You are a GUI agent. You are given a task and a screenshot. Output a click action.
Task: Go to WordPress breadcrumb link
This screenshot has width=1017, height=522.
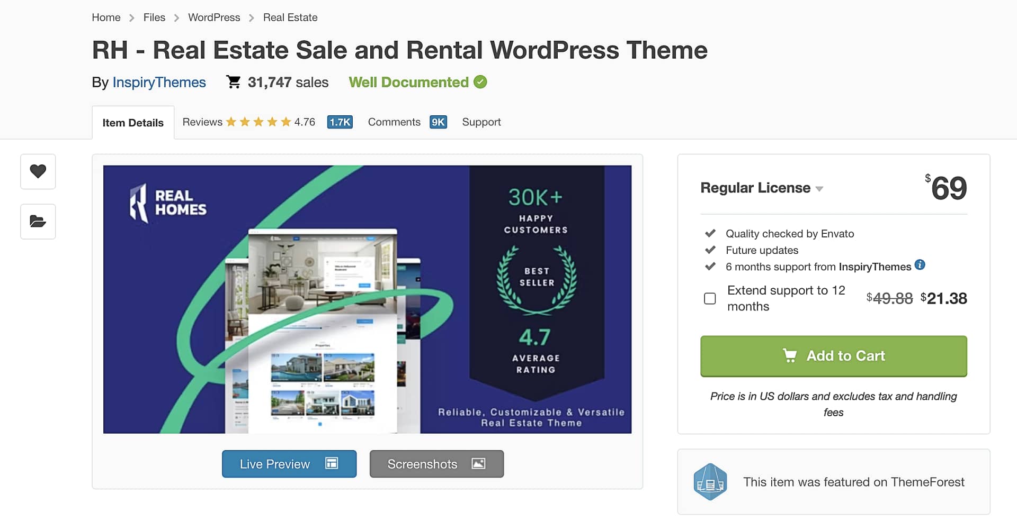coord(214,17)
